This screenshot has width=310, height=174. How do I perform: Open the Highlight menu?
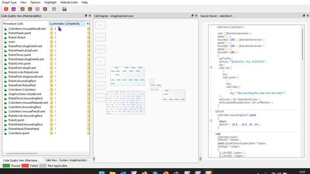(x=50, y=2)
